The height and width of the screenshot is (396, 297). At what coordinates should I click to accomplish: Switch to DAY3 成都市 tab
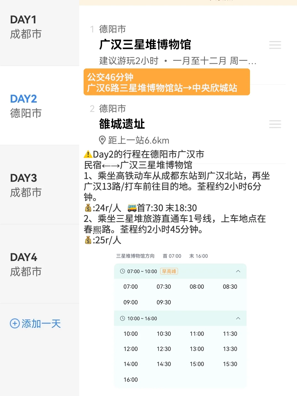(x=40, y=185)
